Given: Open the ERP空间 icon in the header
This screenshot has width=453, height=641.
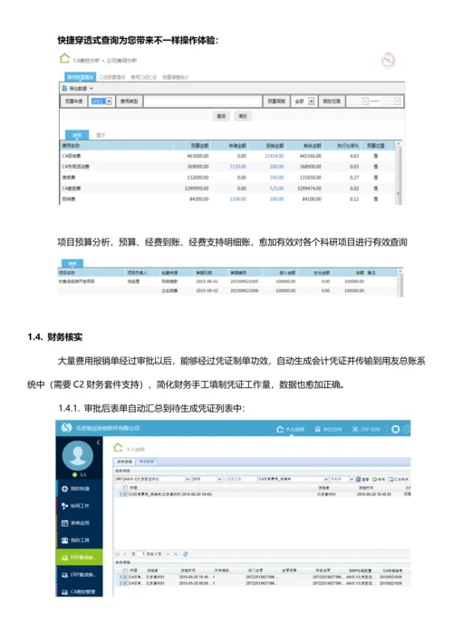Looking at the screenshot, I should [355, 429].
